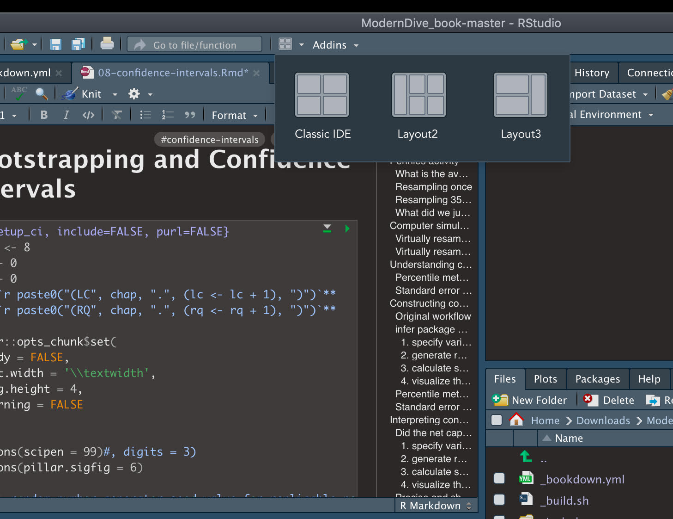Check the checkbox next to _bookdown.yml

pos(499,479)
